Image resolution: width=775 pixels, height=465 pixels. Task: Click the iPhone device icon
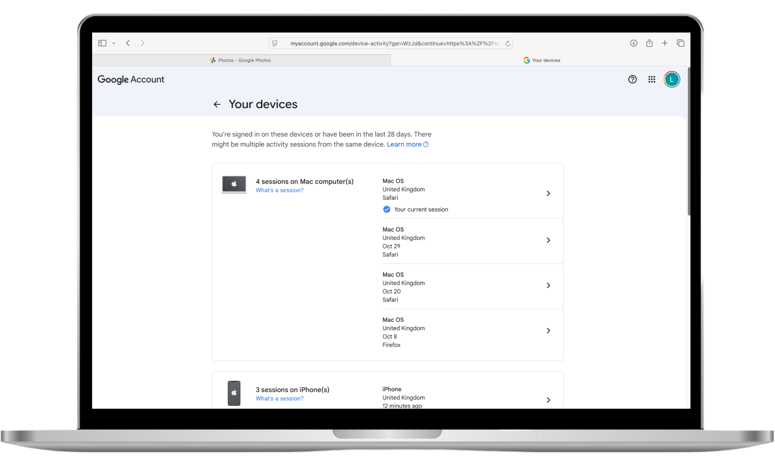234,393
